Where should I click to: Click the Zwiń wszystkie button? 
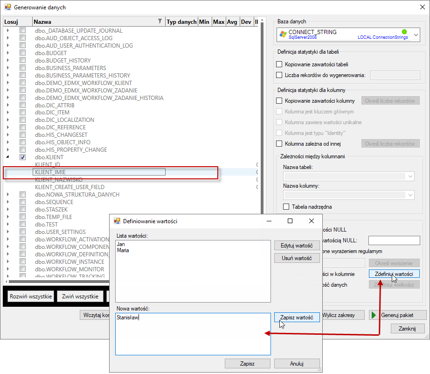coord(80,296)
